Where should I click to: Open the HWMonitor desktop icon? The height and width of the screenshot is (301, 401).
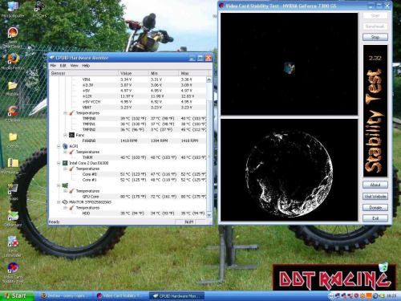click(13, 166)
